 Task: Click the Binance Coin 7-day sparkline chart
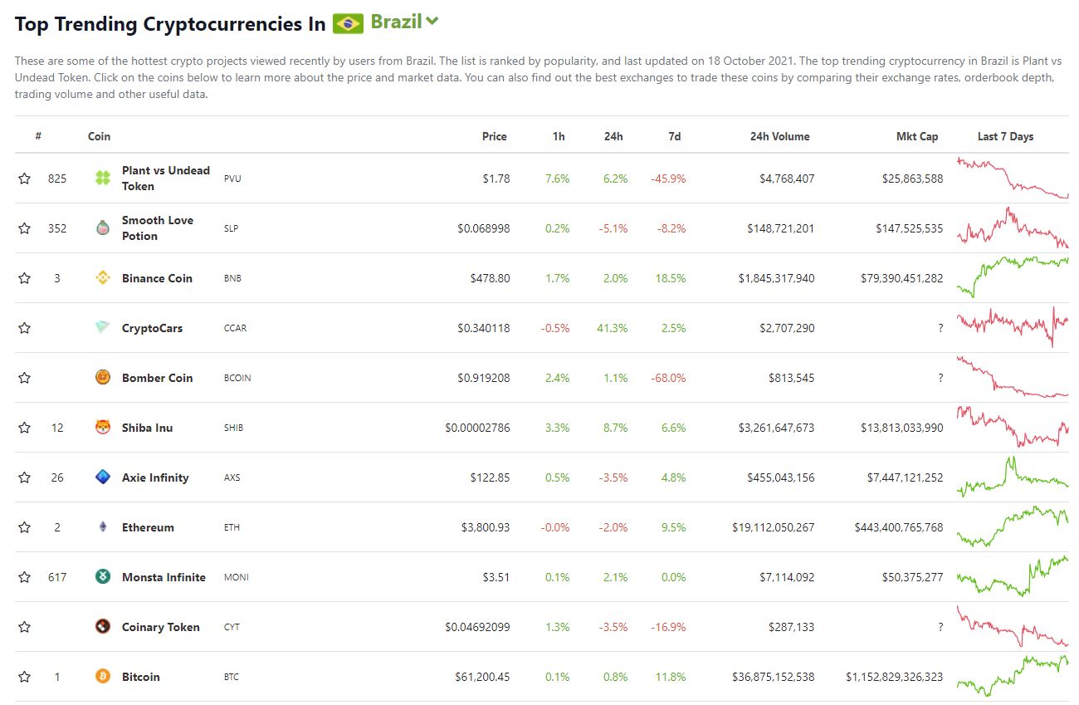1013,277
